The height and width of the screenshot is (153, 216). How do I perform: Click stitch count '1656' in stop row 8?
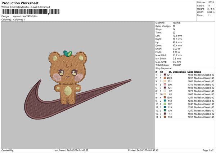click(169, 97)
